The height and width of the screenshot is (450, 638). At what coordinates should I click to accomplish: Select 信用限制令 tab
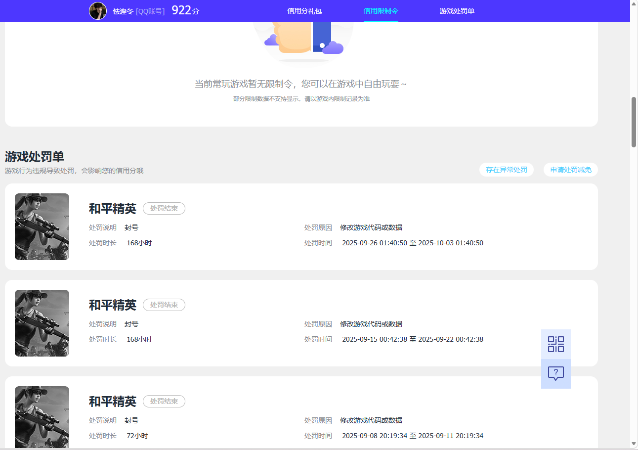point(381,11)
